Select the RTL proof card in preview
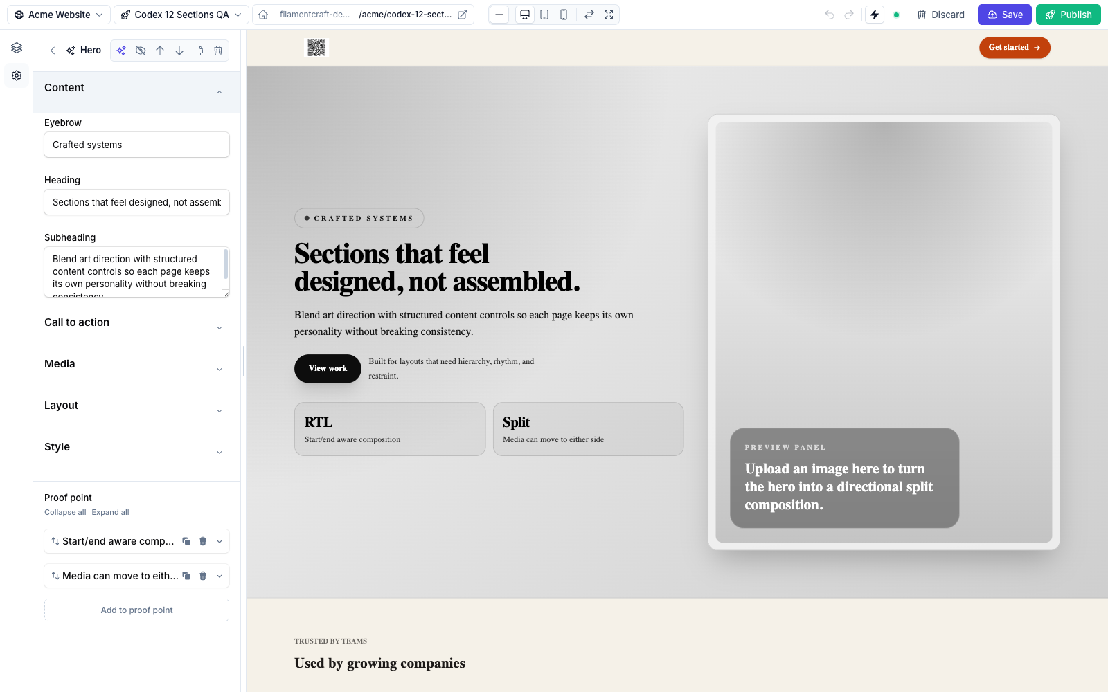 (x=390, y=429)
